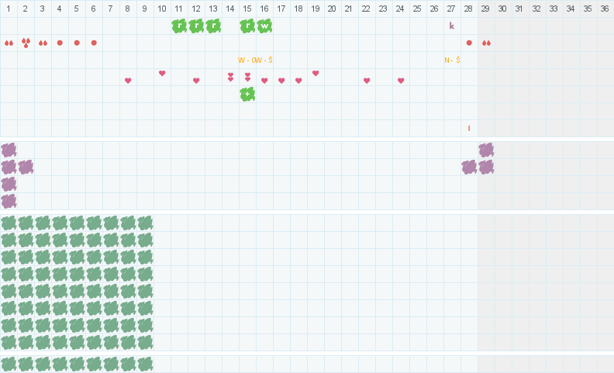614x373 pixels.
Task: Select the green 'r' marker on day 11
Action: pos(179,26)
